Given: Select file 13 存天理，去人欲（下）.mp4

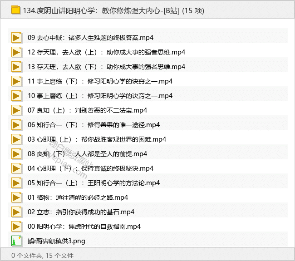Looking at the screenshot, I should pyautogui.click(x=107, y=67).
